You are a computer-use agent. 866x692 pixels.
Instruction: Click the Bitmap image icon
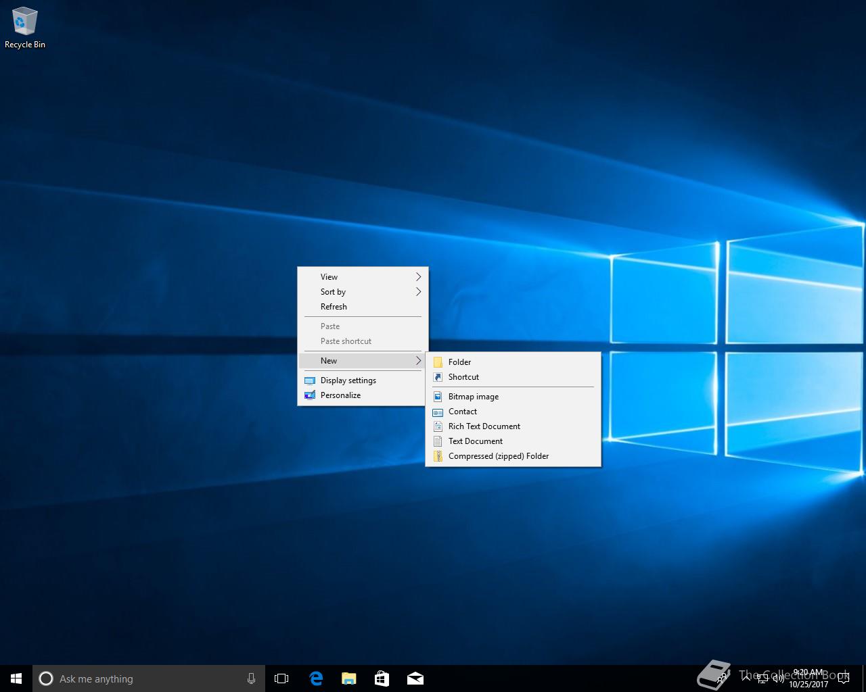438,397
